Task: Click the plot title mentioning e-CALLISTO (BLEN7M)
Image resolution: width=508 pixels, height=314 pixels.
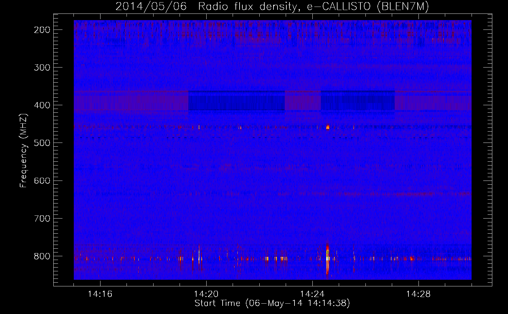Action: click(x=272, y=6)
